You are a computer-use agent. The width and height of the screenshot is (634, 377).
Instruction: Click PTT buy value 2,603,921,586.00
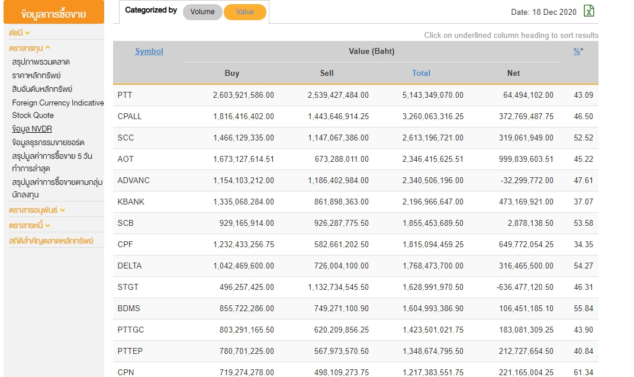(243, 95)
